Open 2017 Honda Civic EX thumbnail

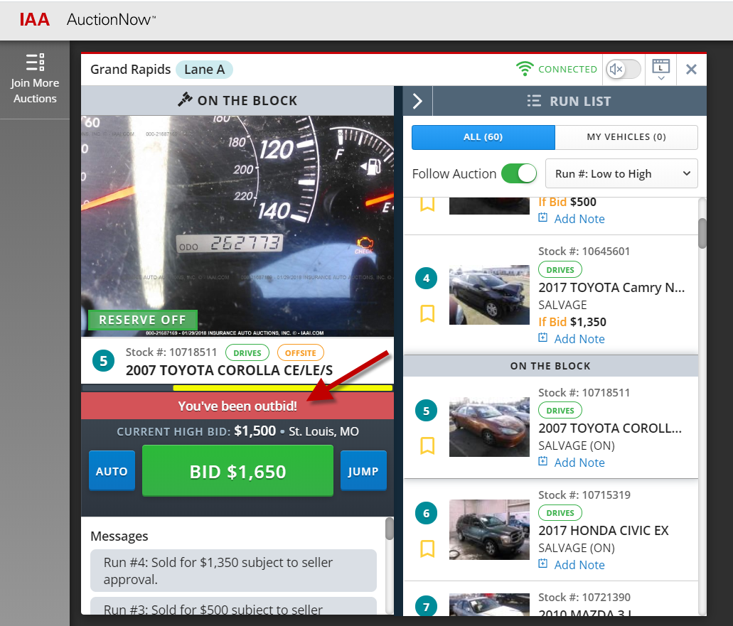(x=489, y=530)
